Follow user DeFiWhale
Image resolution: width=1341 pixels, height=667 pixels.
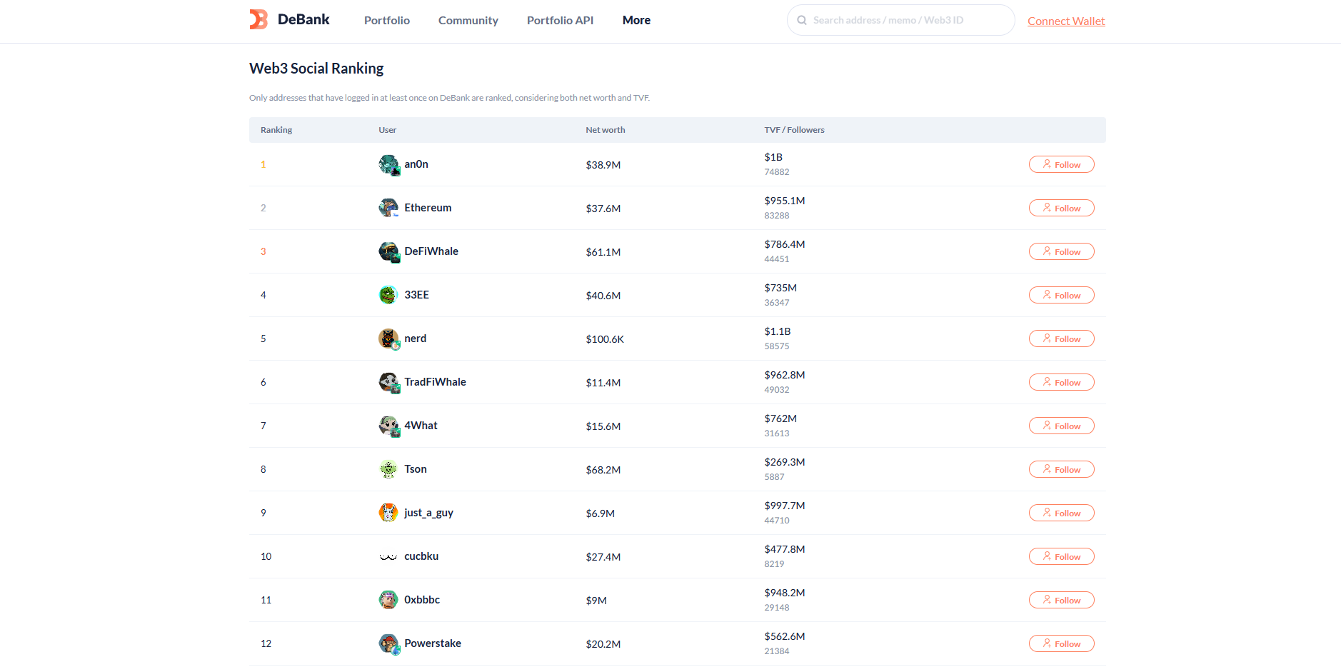point(1062,251)
